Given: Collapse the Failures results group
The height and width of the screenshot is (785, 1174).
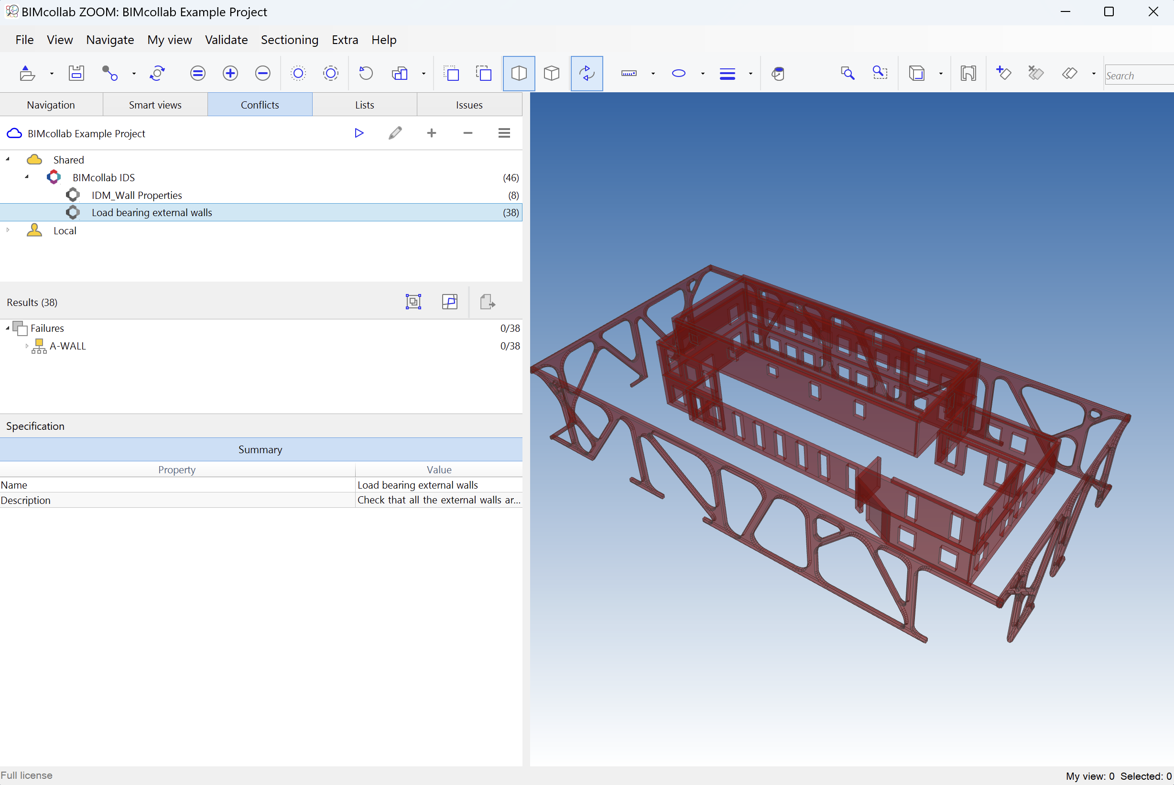Looking at the screenshot, I should coord(8,328).
